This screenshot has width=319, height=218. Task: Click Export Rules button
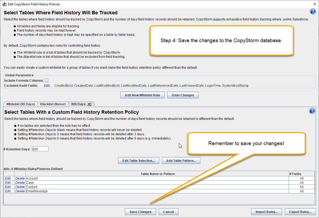click(300, 212)
